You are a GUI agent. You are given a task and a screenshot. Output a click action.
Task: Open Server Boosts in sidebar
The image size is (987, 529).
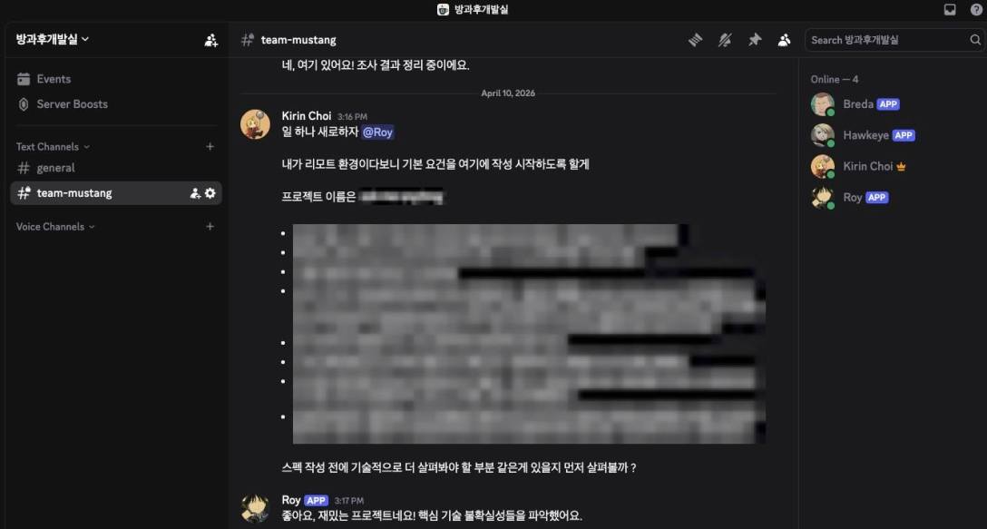(116, 104)
